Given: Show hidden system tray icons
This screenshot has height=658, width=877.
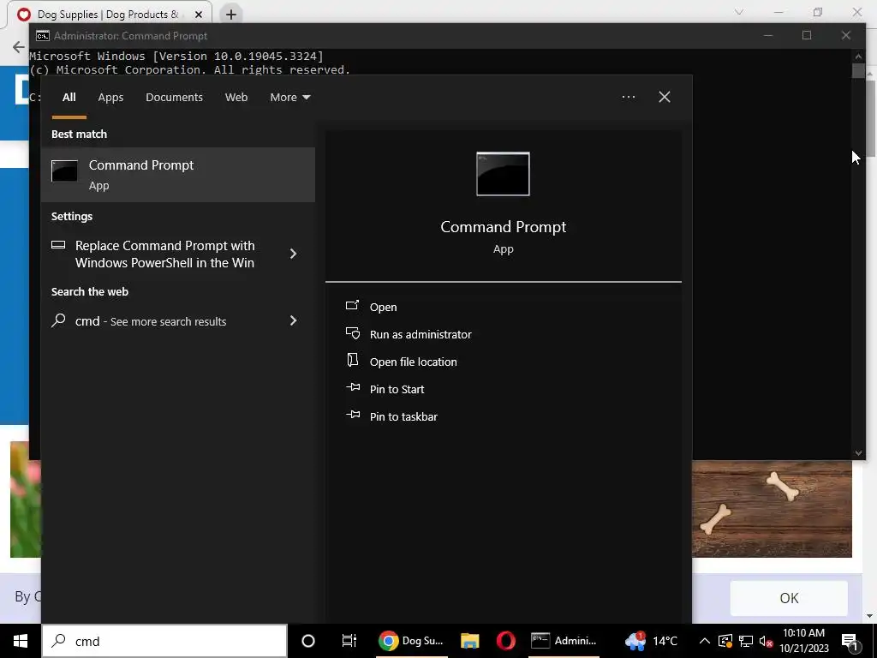Looking at the screenshot, I should pyautogui.click(x=705, y=641).
